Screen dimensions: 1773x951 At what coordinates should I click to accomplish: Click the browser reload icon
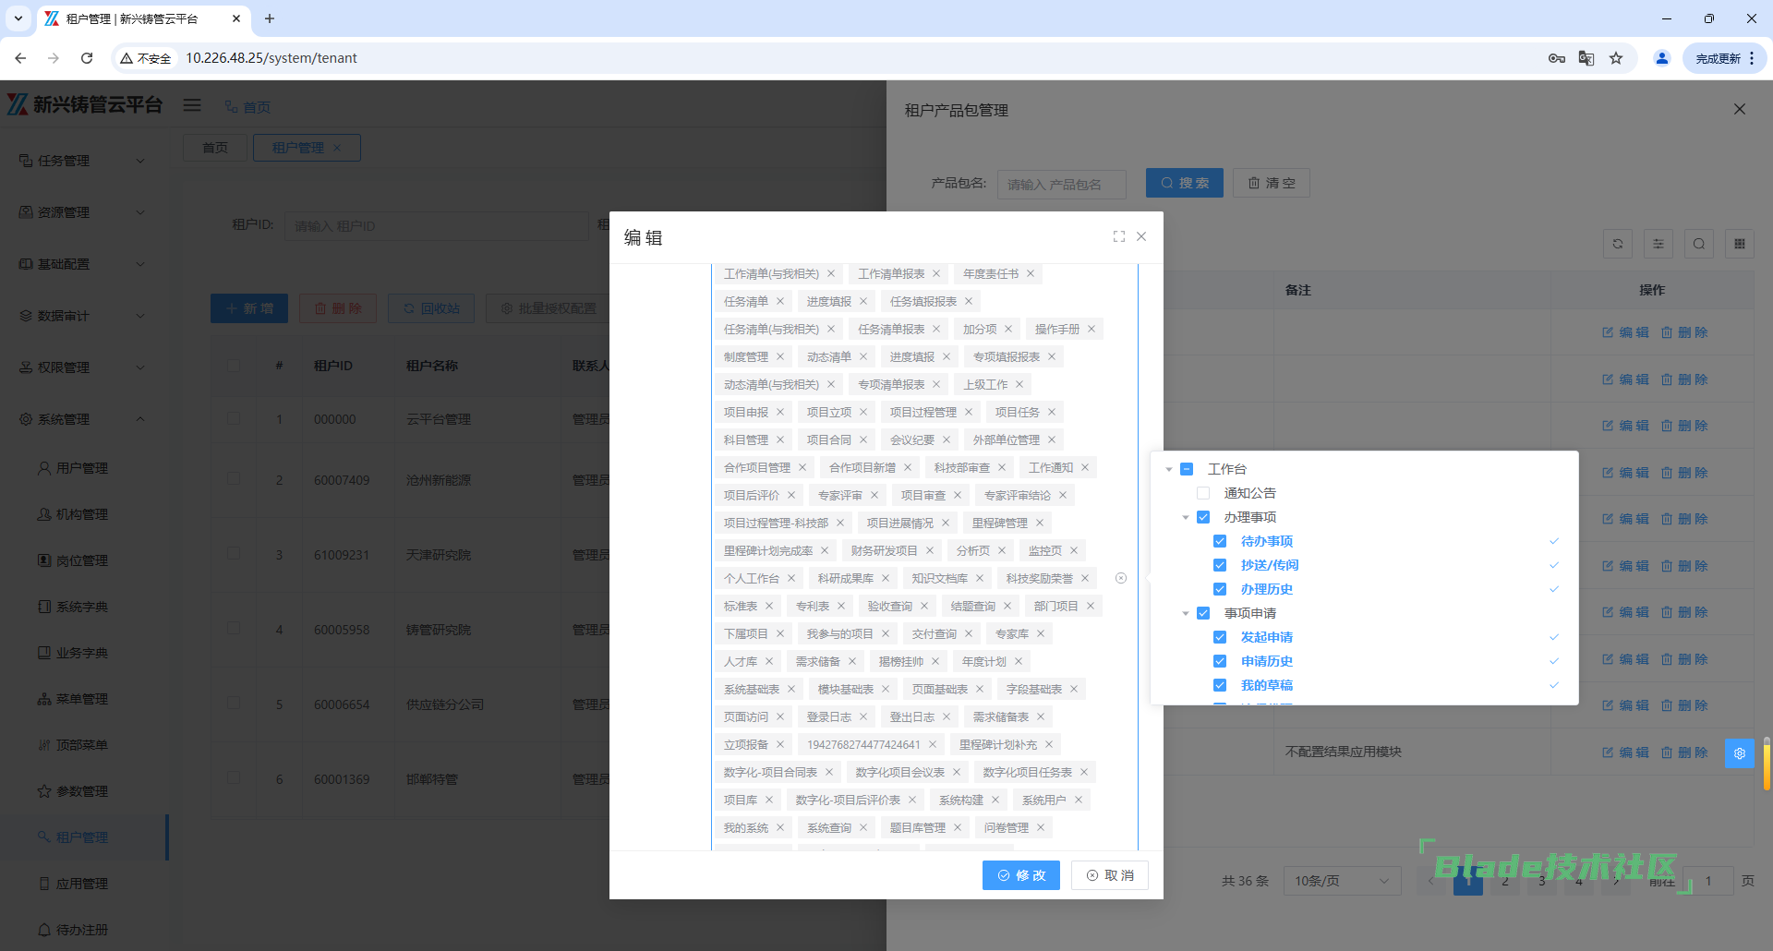(87, 58)
